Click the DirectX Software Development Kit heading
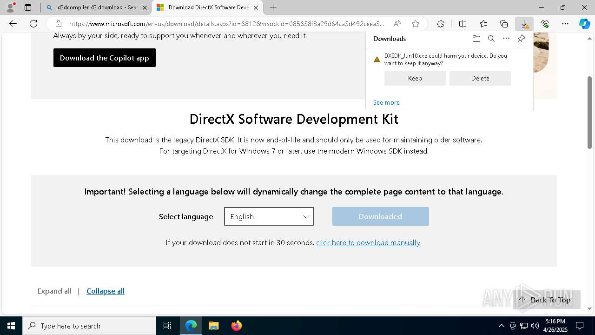The width and height of the screenshot is (595, 335). pyautogui.click(x=294, y=119)
